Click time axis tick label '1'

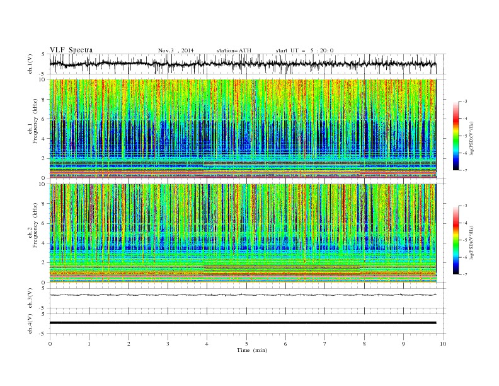coord(89,344)
